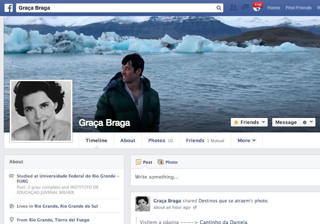Open the Cantinho da Daniela link
This screenshot has height=224, width=320.
223,222
